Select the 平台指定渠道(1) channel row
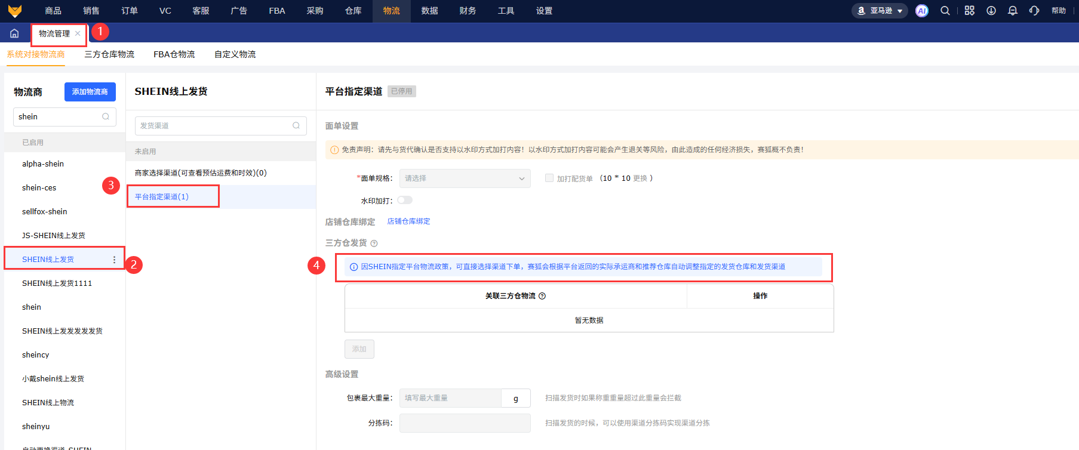The height and width of the screenshot is (450, 1079). pyautogui.click(x=221, y=197)
